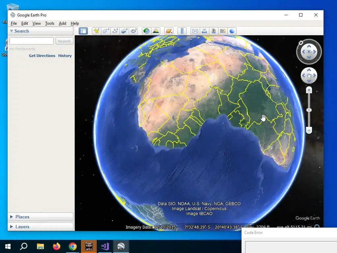Click the Search button
The image size is (337, 253).
pos(64,41)
